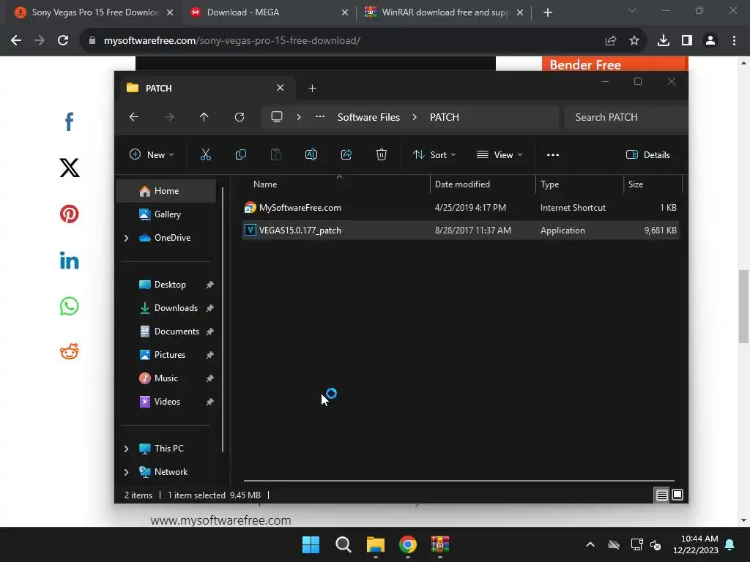Screen dimensions: 750x562
Task: Share page on X
Action: [70, 168]
